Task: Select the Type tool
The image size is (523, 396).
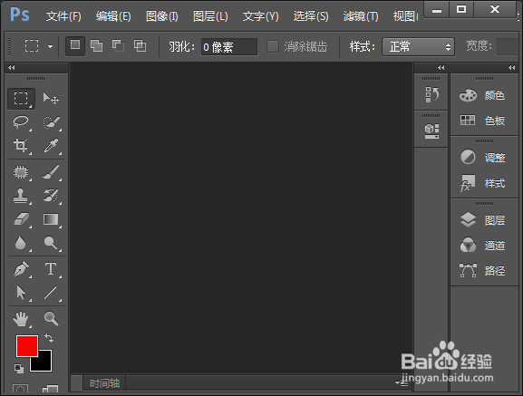Action: click(x=51, y=269)
